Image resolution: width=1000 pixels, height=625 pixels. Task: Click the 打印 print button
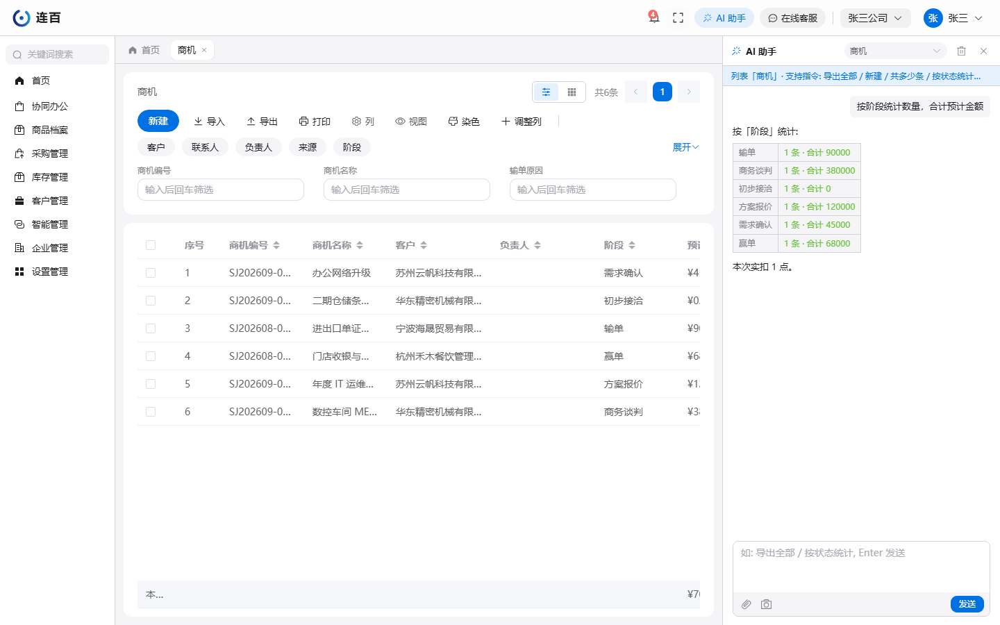coord(315,122)
